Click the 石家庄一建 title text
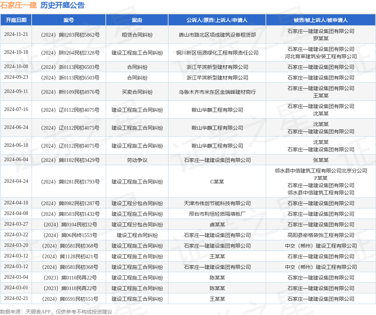 click(x=18, y=5)
